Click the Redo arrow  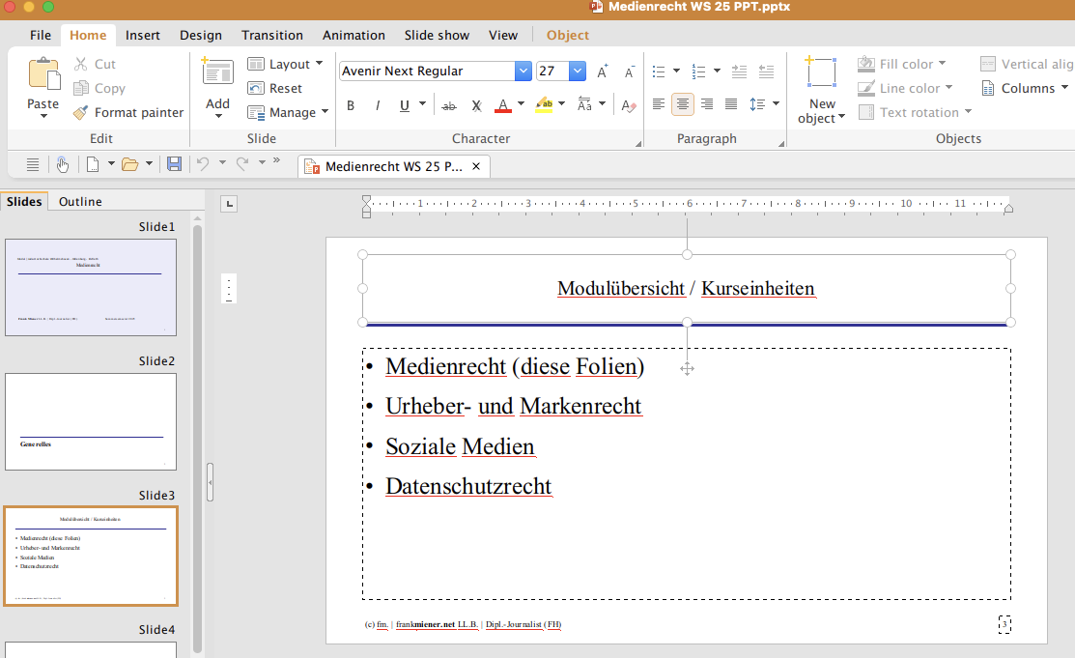[x=242, y=163]
